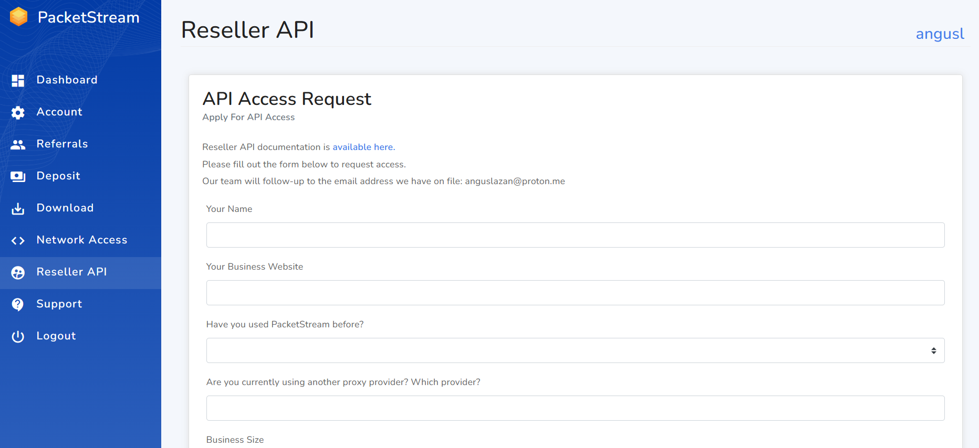Click the Reseller API icon
This screenshot has width=979, height=448.
pyautogui.click(x=18, y=272)
